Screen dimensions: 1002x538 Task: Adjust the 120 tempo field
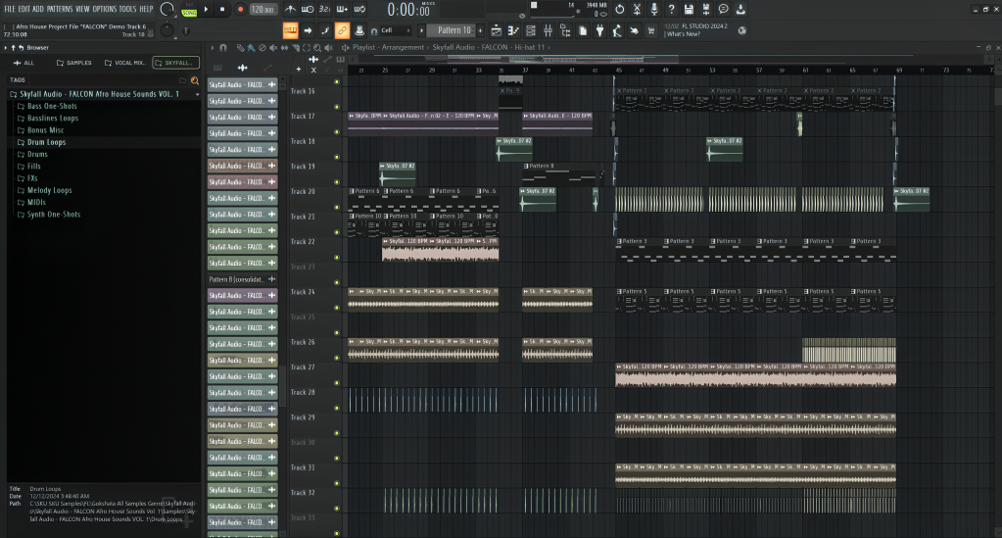(262, 9)
